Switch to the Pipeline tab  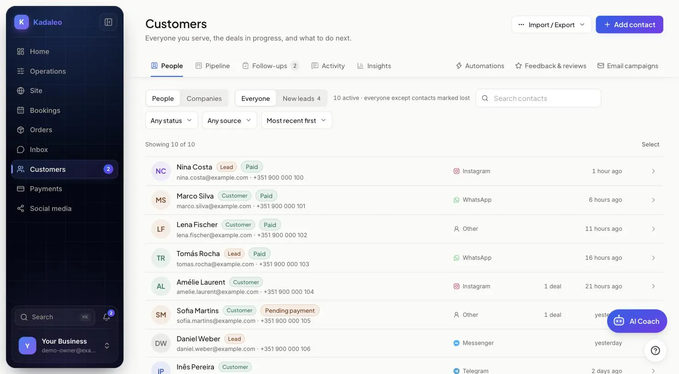(x=213, y=66)
